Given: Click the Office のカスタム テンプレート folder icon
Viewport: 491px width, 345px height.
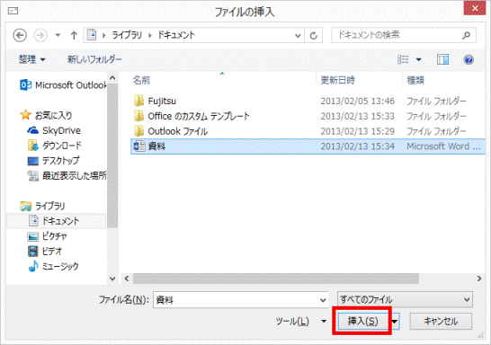Looking at the screenshot, I should point(138,116).
